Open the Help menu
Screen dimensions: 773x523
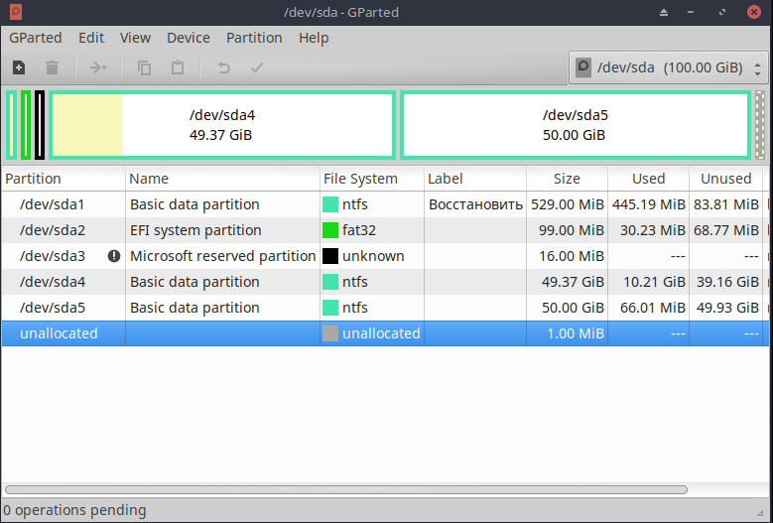click(314, 38)
